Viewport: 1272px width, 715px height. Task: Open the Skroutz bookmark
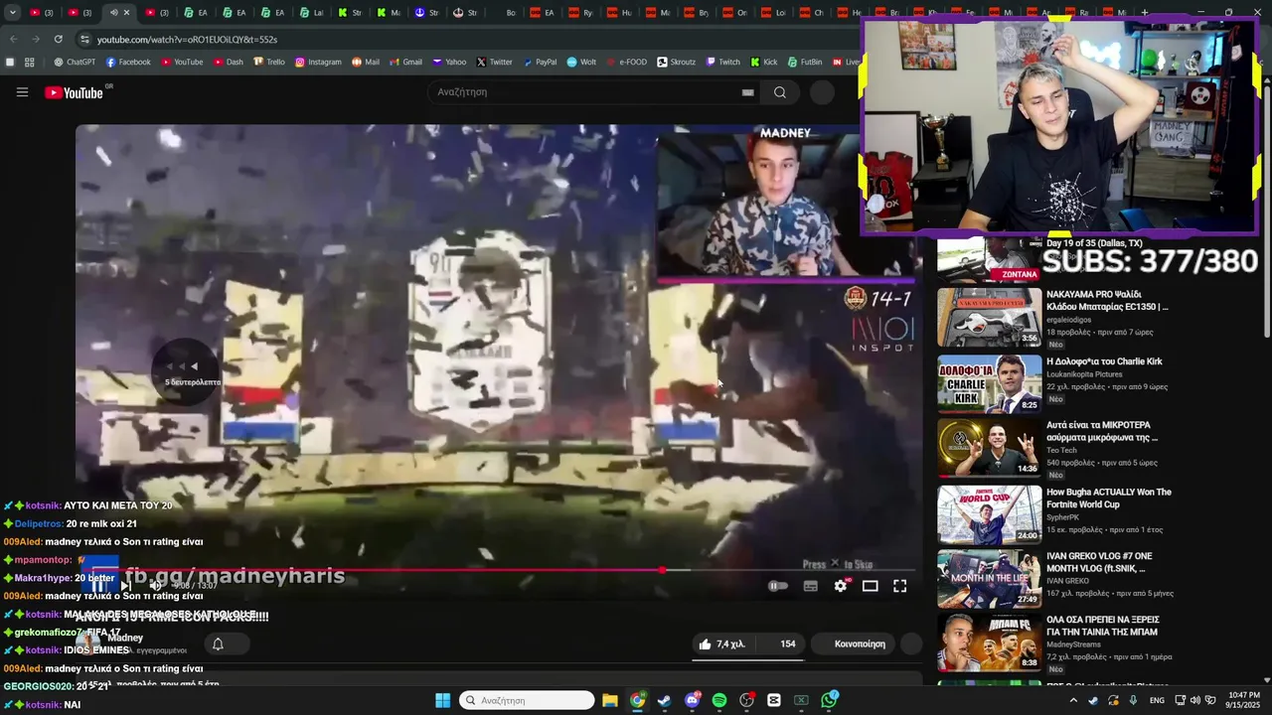pos(677,62)
